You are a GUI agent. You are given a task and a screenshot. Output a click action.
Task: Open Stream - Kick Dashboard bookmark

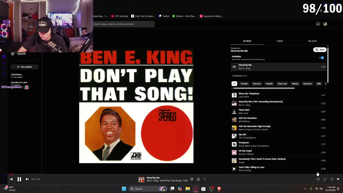point(184,16)
